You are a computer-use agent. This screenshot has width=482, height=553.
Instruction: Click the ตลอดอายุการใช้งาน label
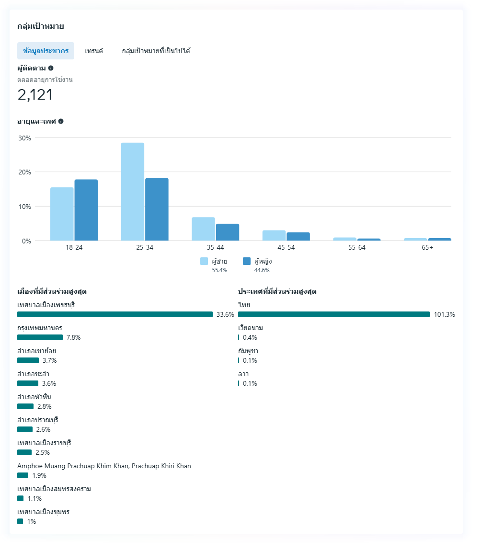[45, 80]
